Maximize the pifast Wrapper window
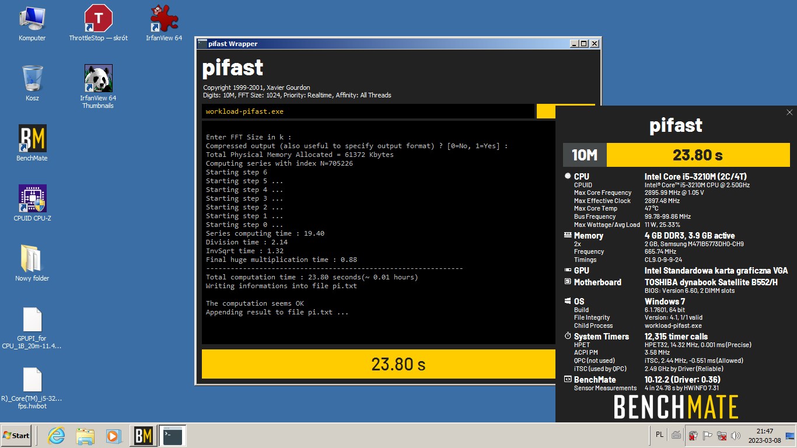The image size is (797, 448). [x=584, y=44]
